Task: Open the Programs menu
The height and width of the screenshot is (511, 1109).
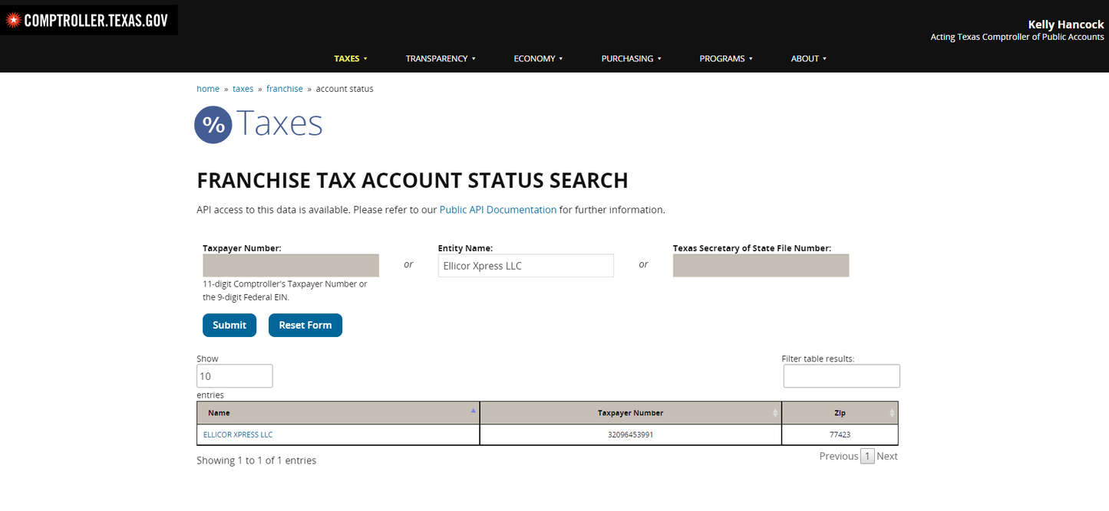Action: pos(726,58)
